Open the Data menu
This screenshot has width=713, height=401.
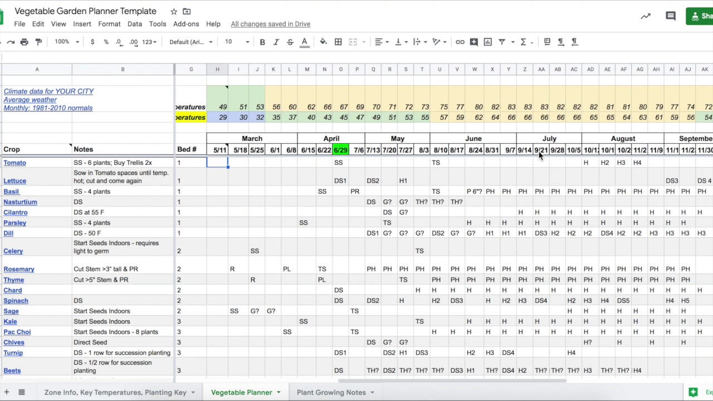135,24
